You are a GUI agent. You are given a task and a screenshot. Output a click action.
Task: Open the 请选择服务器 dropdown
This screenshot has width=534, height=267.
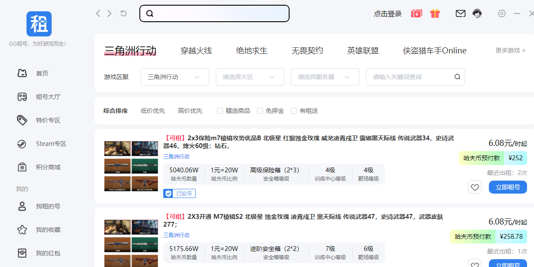[x=325, y=77]
